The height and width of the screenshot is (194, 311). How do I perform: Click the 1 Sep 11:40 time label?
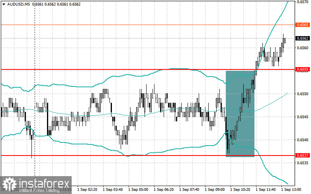266,190
